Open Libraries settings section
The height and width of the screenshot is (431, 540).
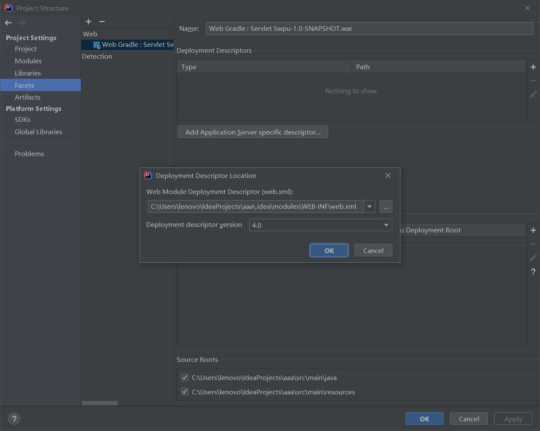(28, 73)
